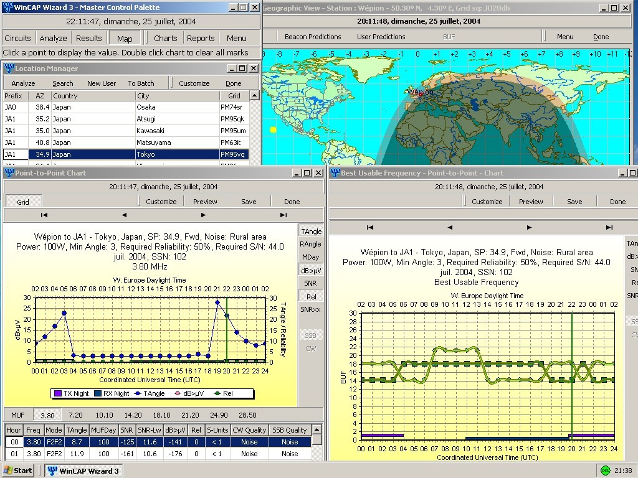Screen dimensions: 638x478
Task: Select the CW mode button
Action: pyautogui.click(x=310, y=349)
